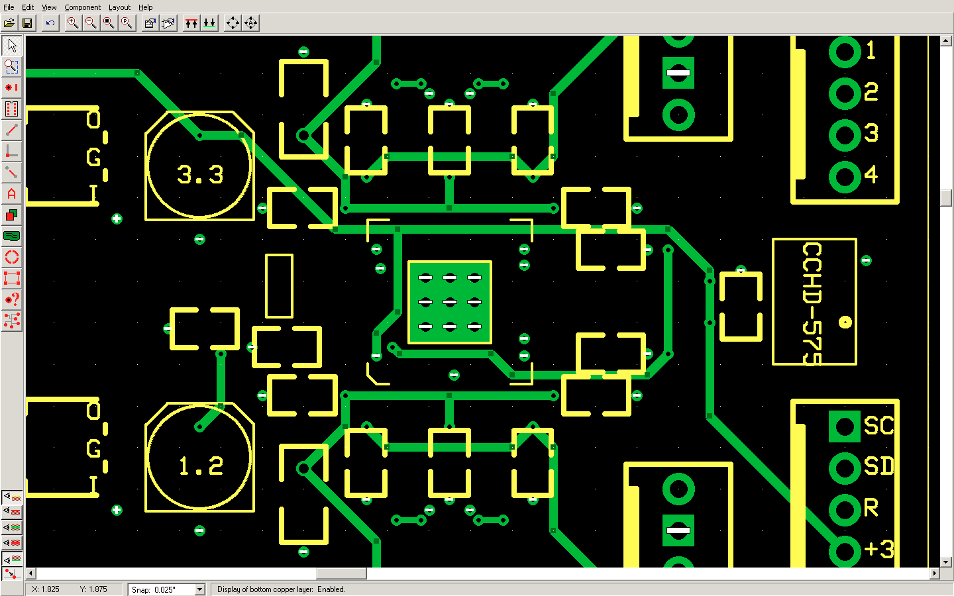This screenshot has width=954, height=596.
Task: Open the Component menu
Action: pyautogui.click(x=83, y=7)
